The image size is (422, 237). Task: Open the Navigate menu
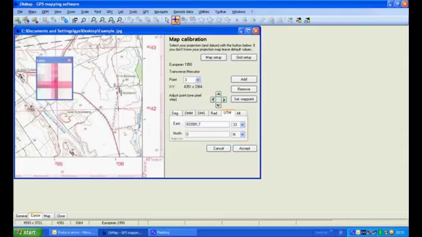[x=161, y=12]
